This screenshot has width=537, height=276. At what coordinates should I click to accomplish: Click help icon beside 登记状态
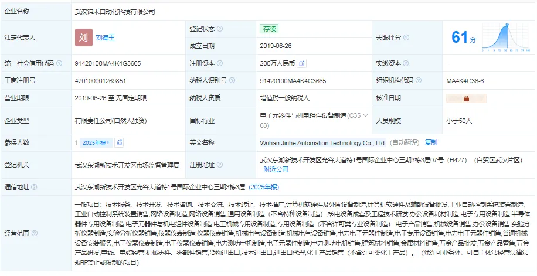coord(220,29)
